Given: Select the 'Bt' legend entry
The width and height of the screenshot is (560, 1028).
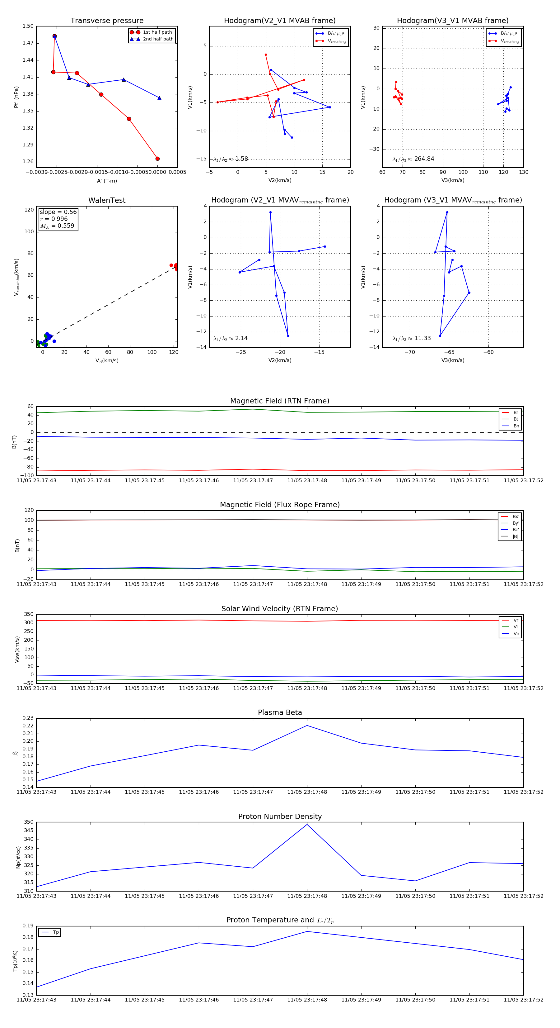Looking at the screenshot, I should (x=510, y=419).
